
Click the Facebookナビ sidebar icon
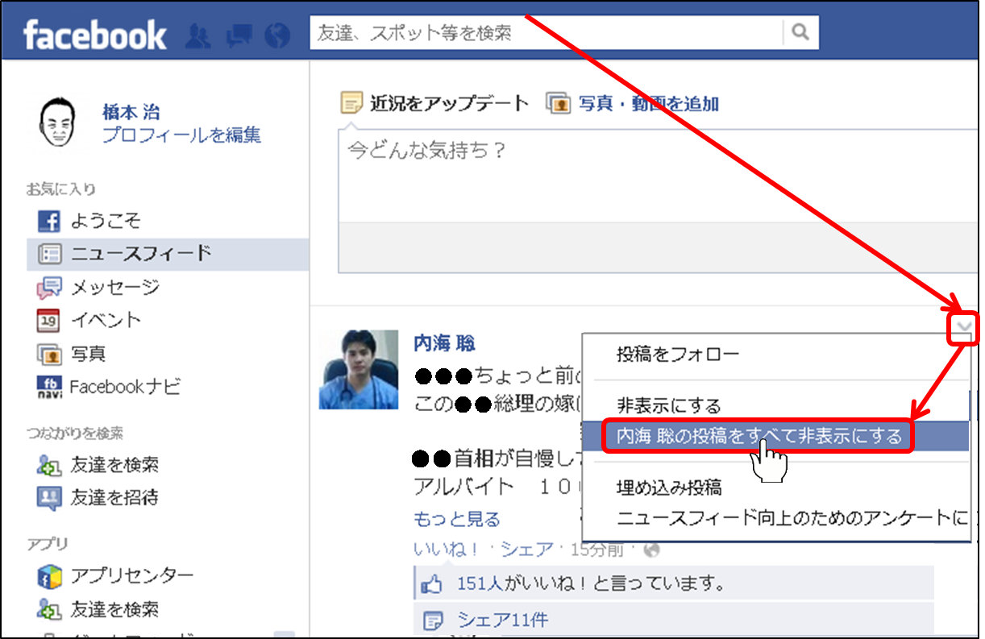point(49,387)
